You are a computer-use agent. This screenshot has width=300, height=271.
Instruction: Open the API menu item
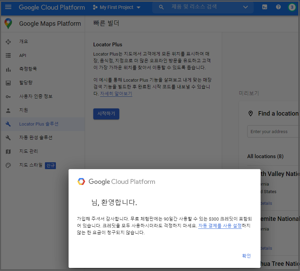point(23,55)
